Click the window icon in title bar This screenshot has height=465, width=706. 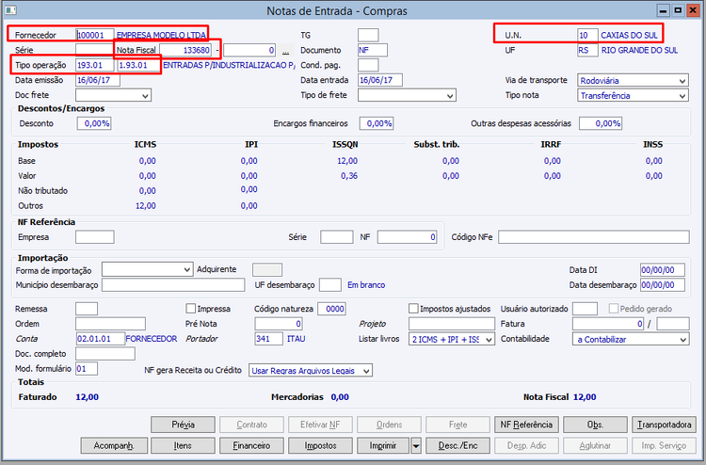tap(10, 10)
